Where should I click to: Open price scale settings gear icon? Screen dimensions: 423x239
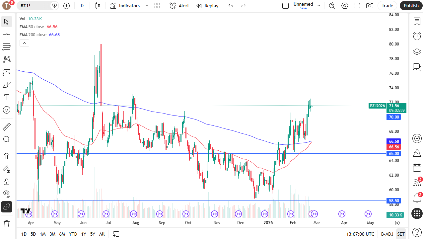[x=397, y=223]
